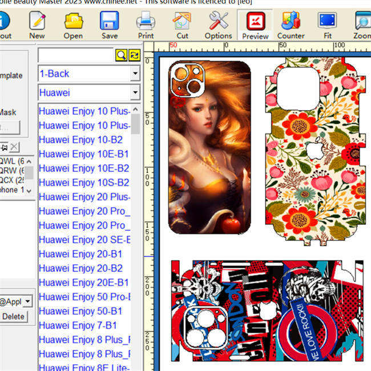
Task: Select the QCX entry in small list
Action: click(12, 180)
